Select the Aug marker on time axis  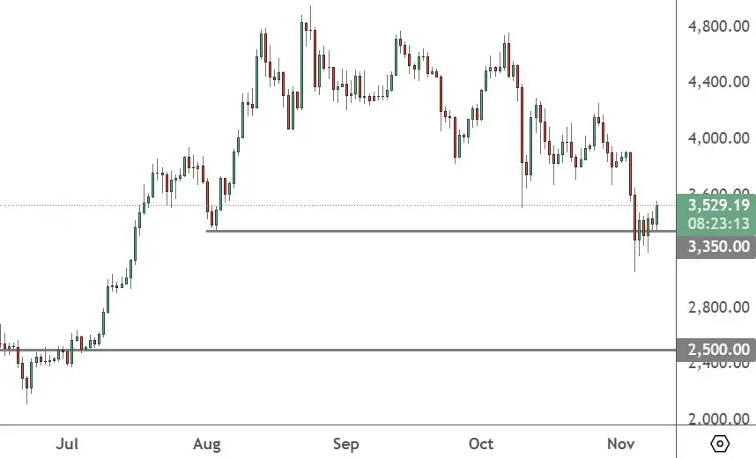coord(207,442)
